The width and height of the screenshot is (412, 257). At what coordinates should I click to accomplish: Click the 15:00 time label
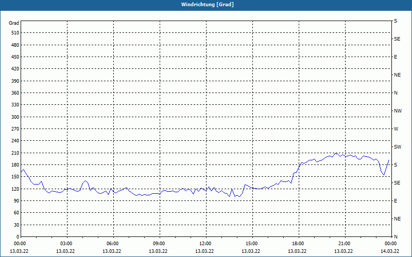coord(252,244)
